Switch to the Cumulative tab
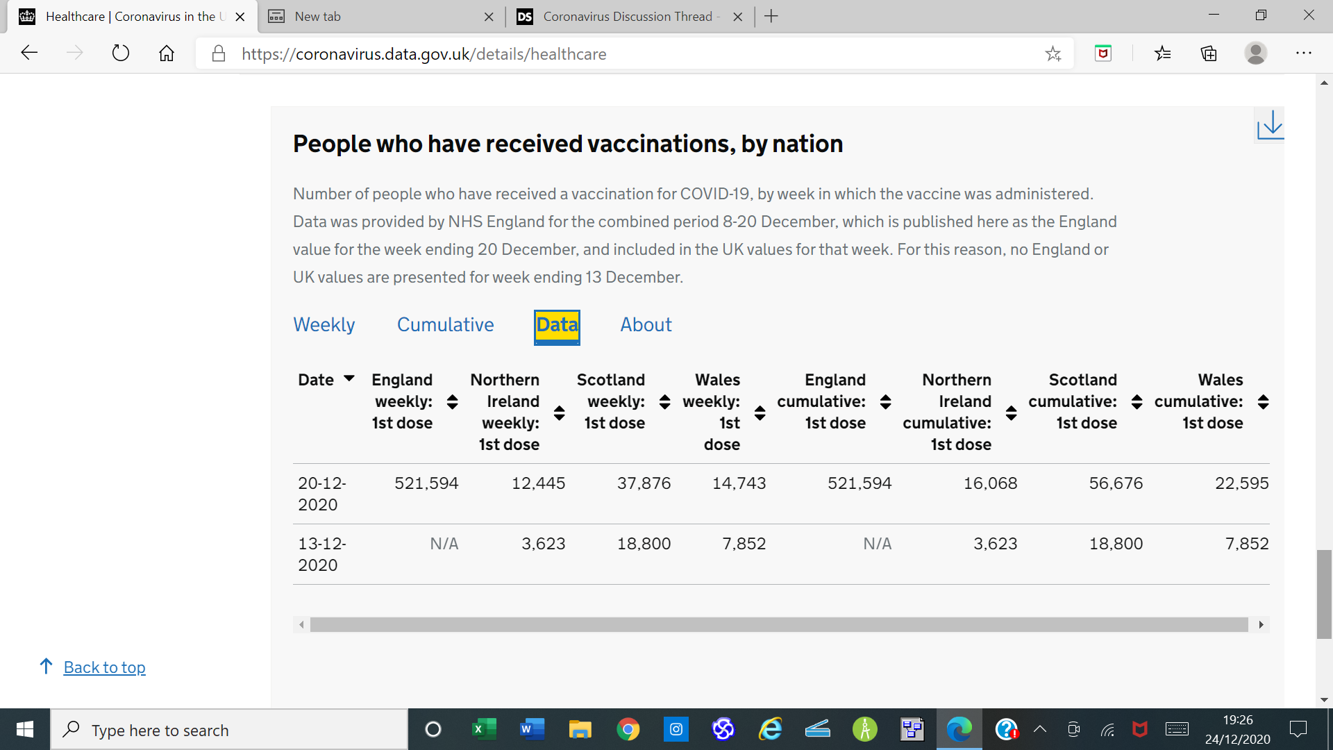This screenshot has height=750, width=1333. [x=445, y=325]
